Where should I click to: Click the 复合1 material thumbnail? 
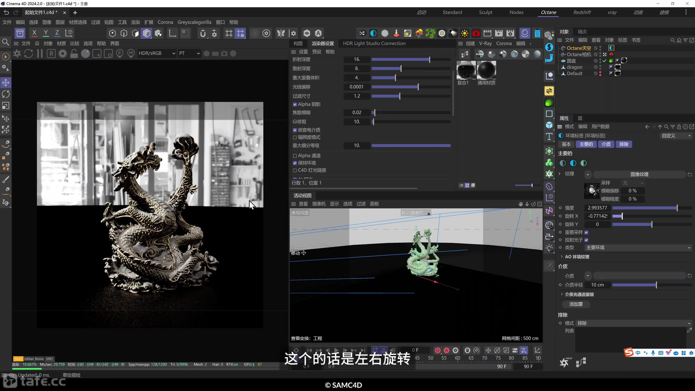[466, 70]
